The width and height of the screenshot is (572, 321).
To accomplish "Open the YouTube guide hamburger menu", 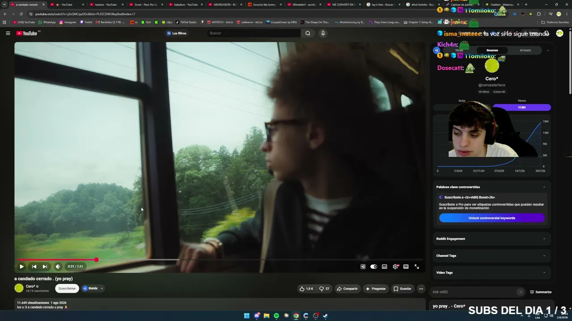I will coord(8,33).
